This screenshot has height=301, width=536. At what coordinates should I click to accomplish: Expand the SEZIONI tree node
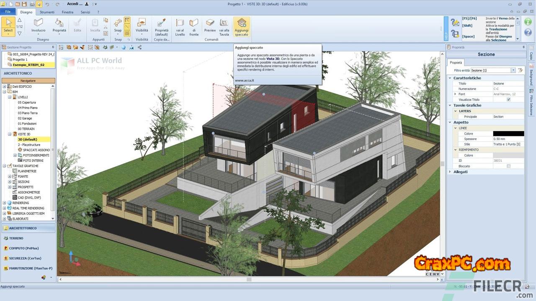(x=10, y=182)
